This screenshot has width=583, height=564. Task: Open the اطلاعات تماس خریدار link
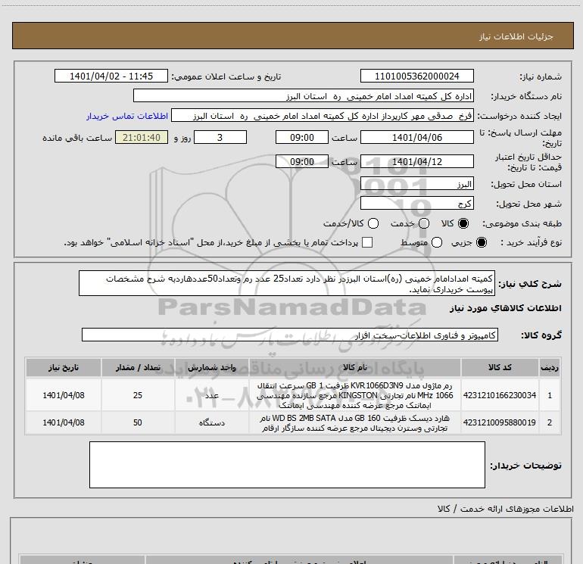point(127,116)
